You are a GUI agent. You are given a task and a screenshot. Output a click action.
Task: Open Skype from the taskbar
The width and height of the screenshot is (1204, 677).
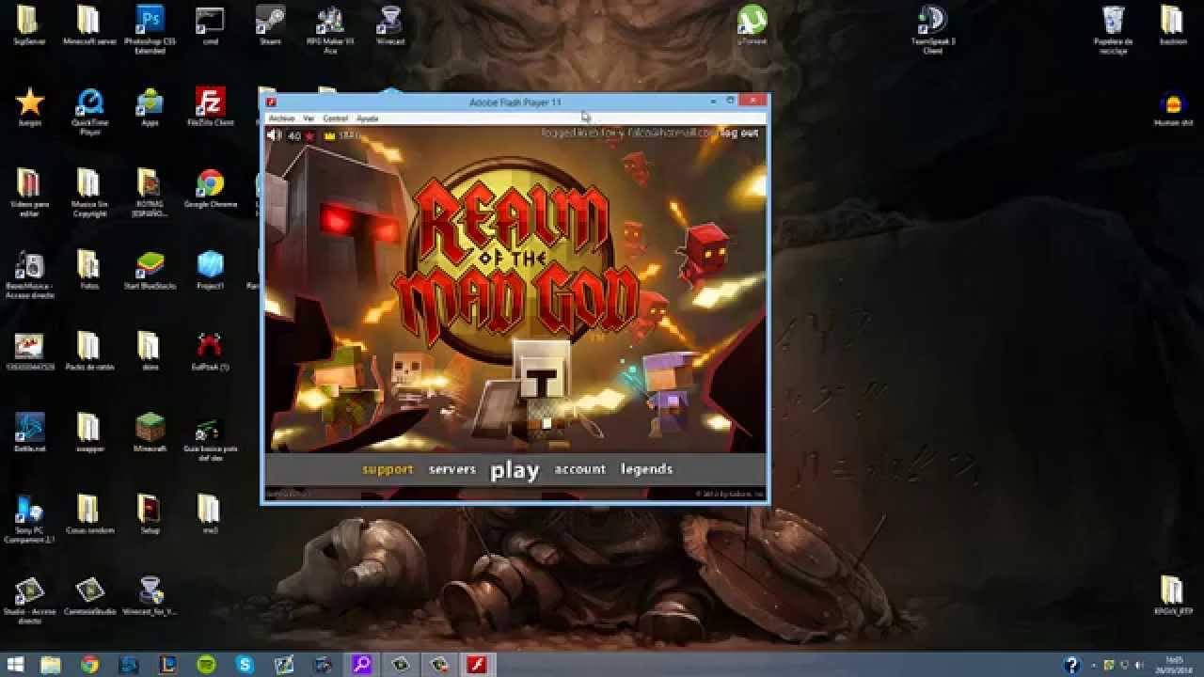tap(246, 665)
